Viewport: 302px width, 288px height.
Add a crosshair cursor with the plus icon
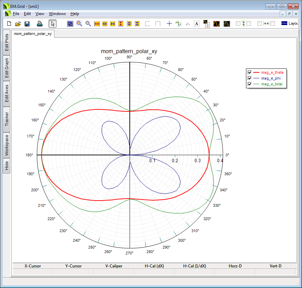click(169, 24)
